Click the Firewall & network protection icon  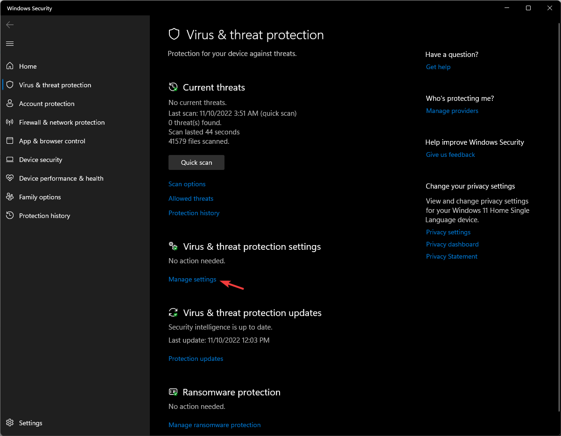click(10, 122)
